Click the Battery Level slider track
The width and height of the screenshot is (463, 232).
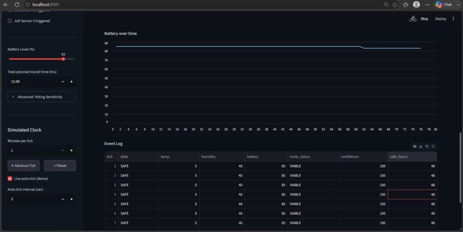click(41, 59)
